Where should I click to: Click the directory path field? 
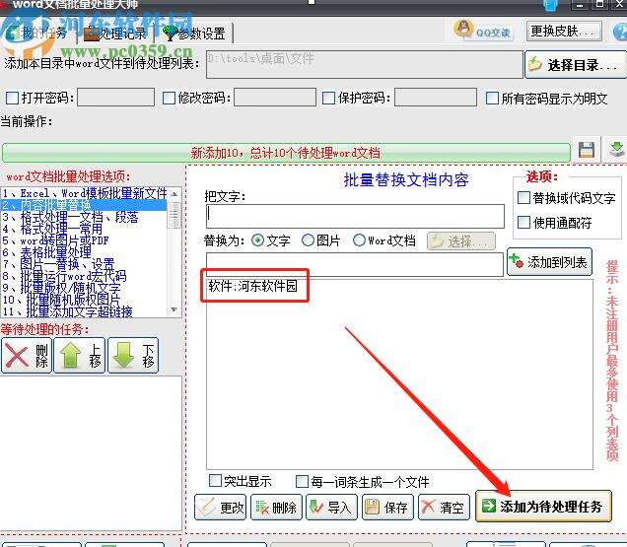tap(365, 64)
